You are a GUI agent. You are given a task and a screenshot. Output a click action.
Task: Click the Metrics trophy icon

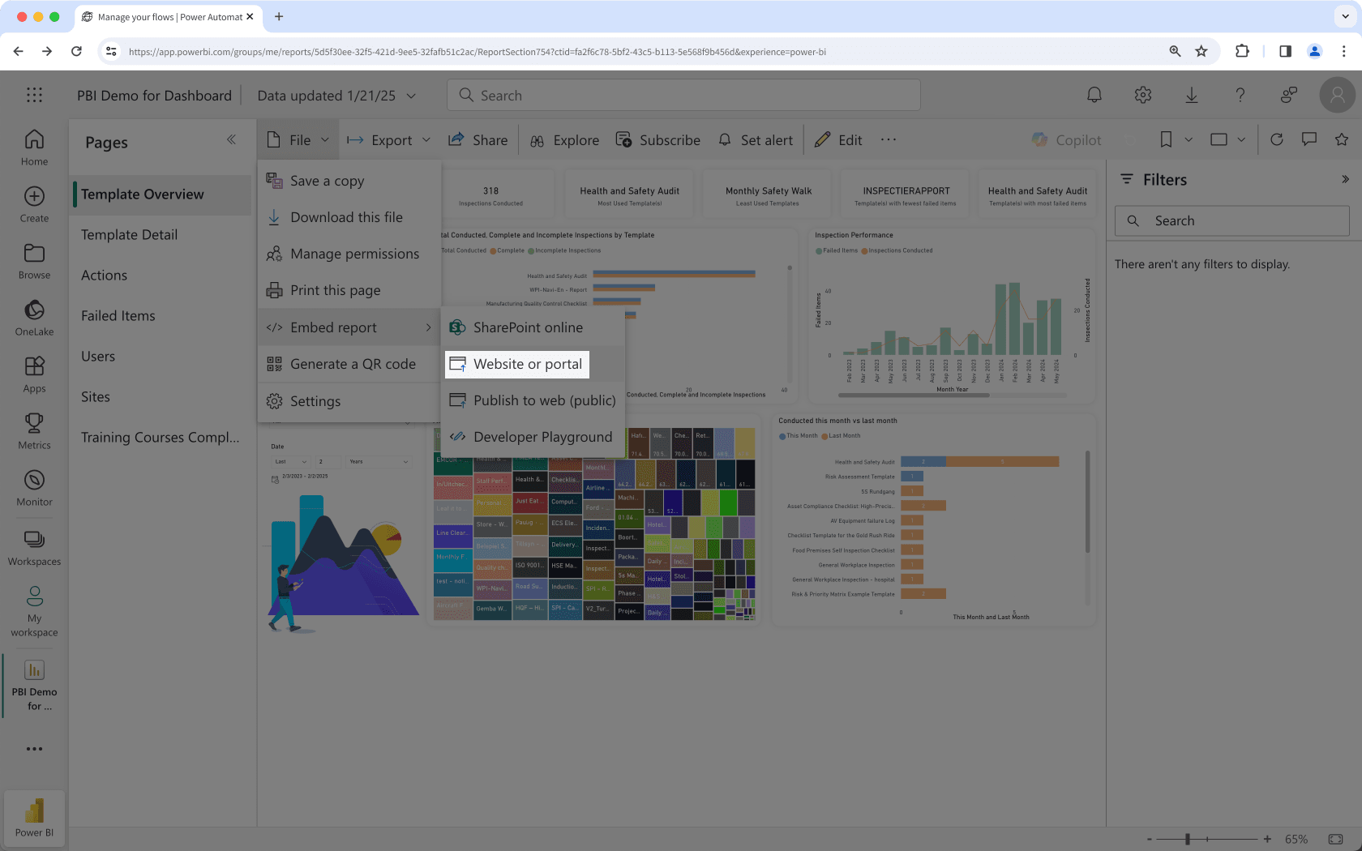click(34, 431)
